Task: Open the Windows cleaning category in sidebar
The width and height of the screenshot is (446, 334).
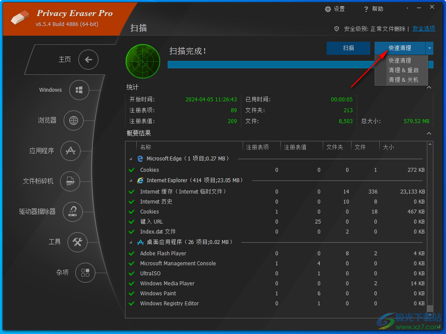Action: 80,90
